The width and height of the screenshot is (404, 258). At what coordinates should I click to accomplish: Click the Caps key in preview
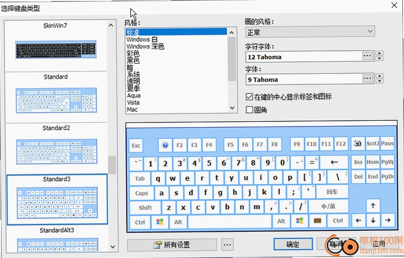142,193
